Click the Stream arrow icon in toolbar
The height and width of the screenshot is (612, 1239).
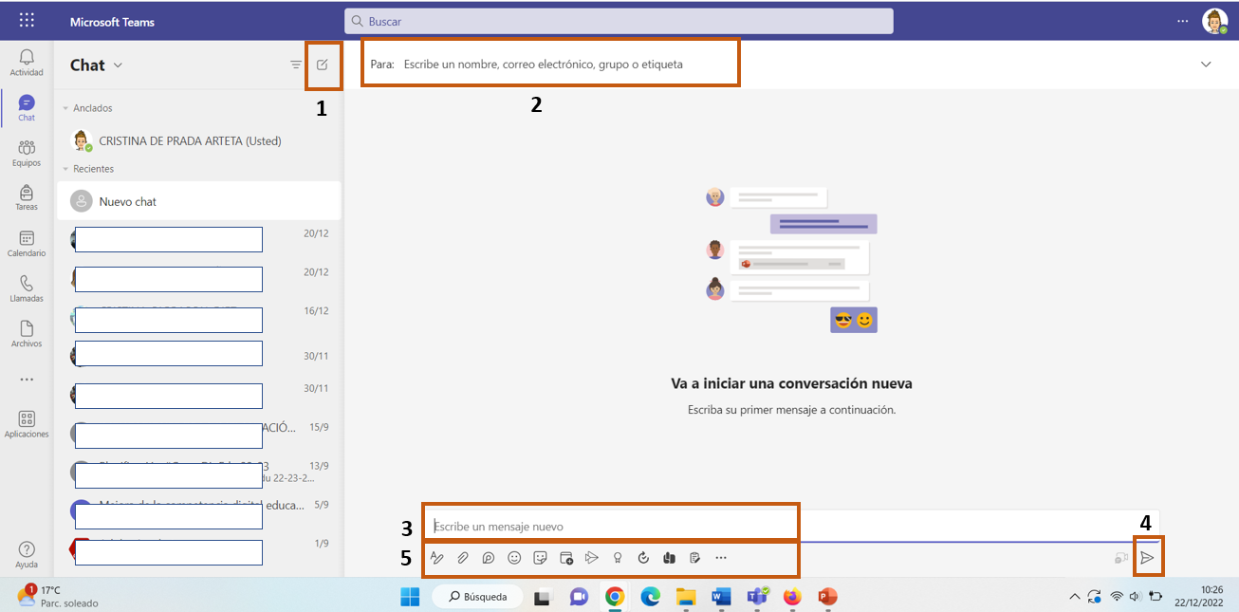click(592, 558)
